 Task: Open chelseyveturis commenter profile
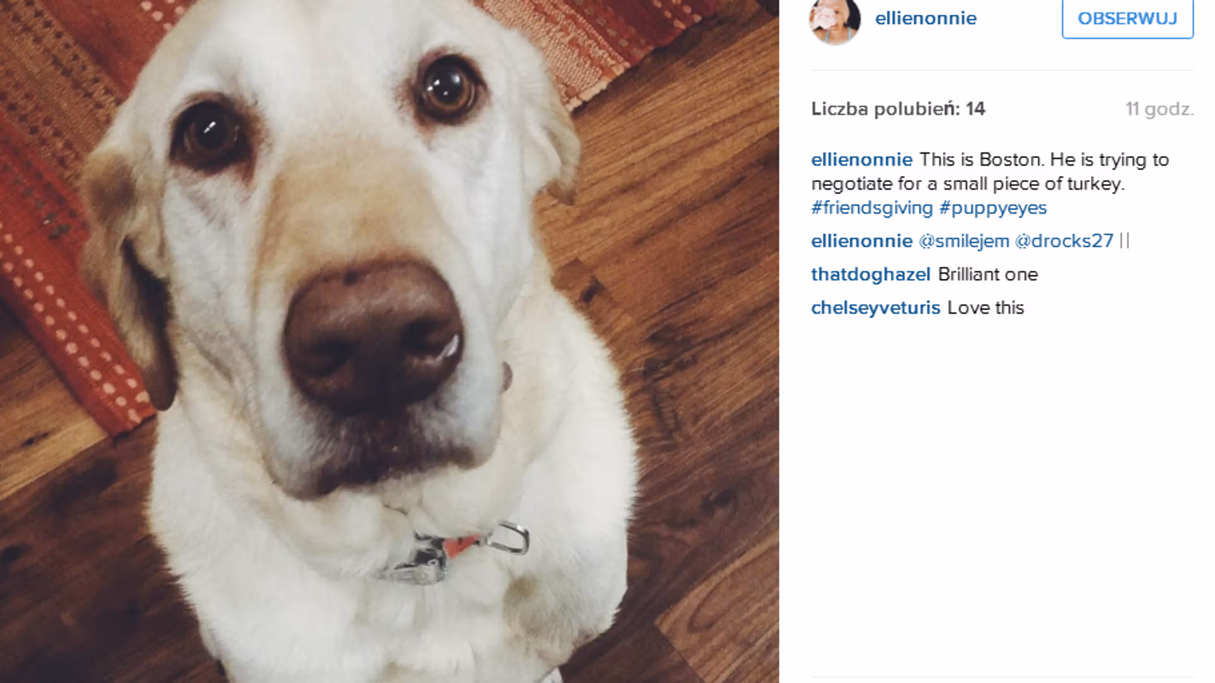pos(876,308)
